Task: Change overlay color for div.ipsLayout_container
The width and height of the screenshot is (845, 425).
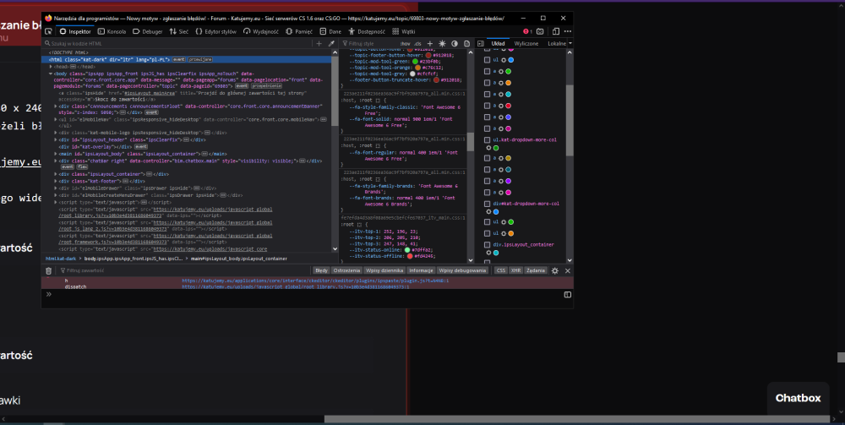Action: point(496,253)
